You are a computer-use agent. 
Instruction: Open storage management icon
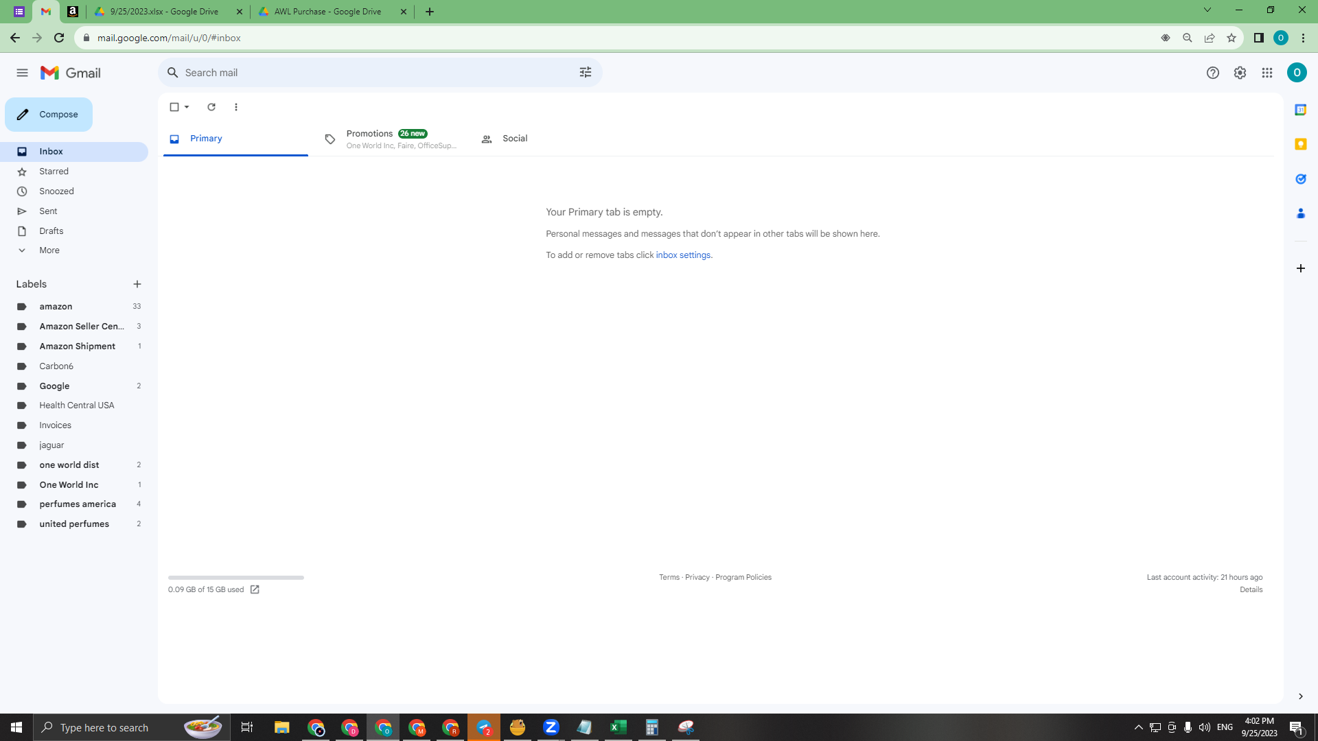click(255, 590)
